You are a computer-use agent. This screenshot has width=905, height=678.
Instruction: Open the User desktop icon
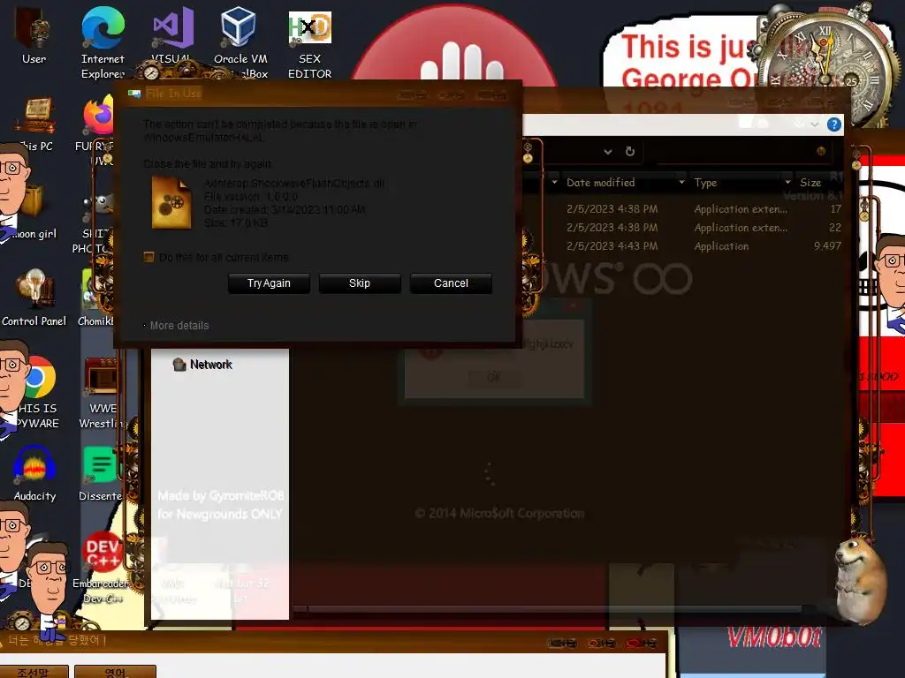point(34,34)
